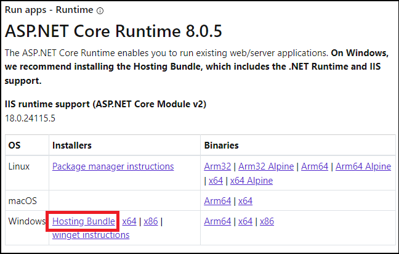Image resolution: width=399 pixels, height=254 pixels.
Task: Choose the Windows x64 binary link
Action: (x=245, y=221)
